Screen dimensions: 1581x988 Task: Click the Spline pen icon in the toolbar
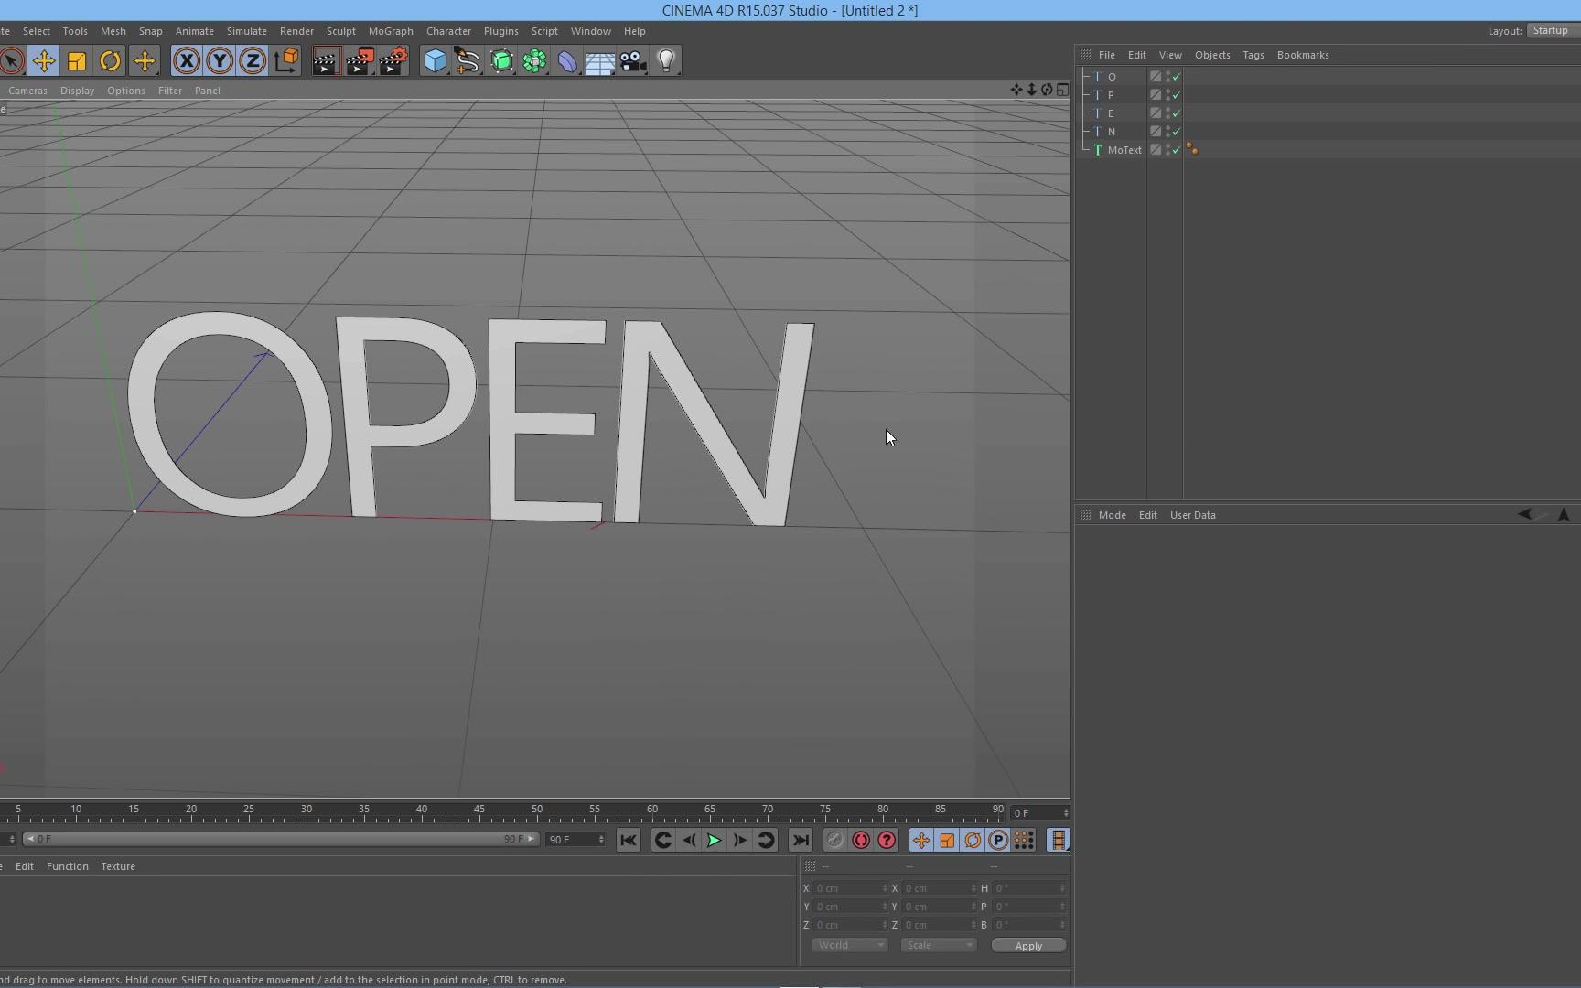coord(468,60)
